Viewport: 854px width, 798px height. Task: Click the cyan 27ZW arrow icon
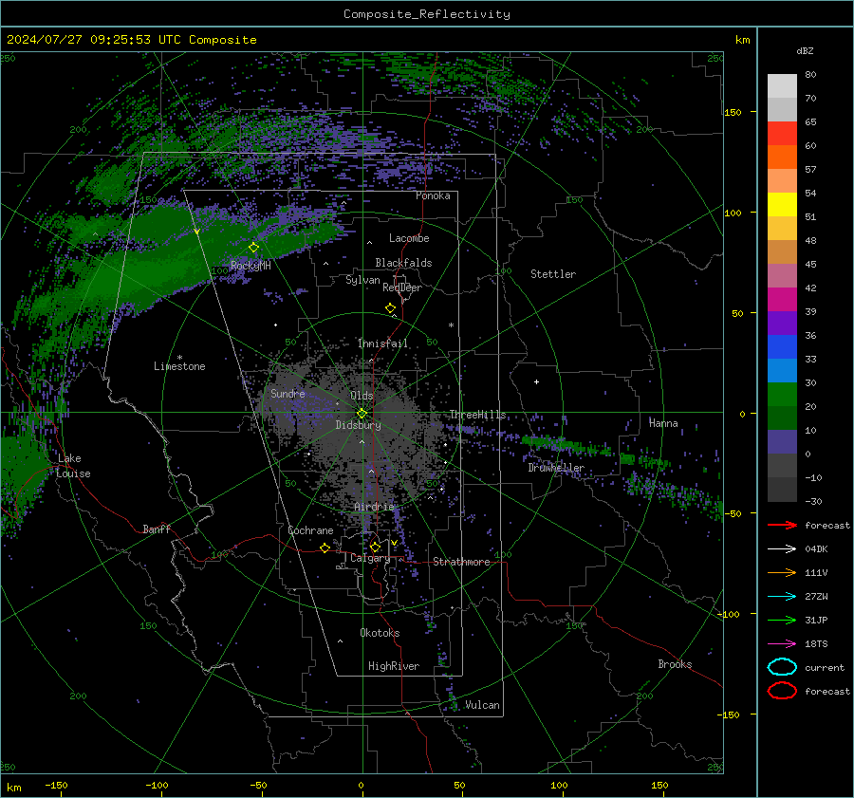click(782, 597)
